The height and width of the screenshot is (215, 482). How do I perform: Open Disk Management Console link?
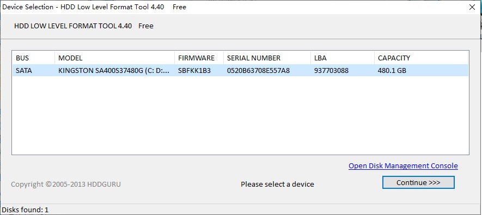(403, 166)
